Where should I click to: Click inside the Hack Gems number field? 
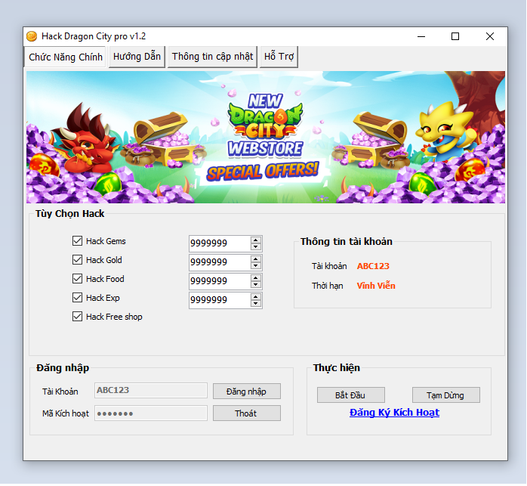point(218,243)
